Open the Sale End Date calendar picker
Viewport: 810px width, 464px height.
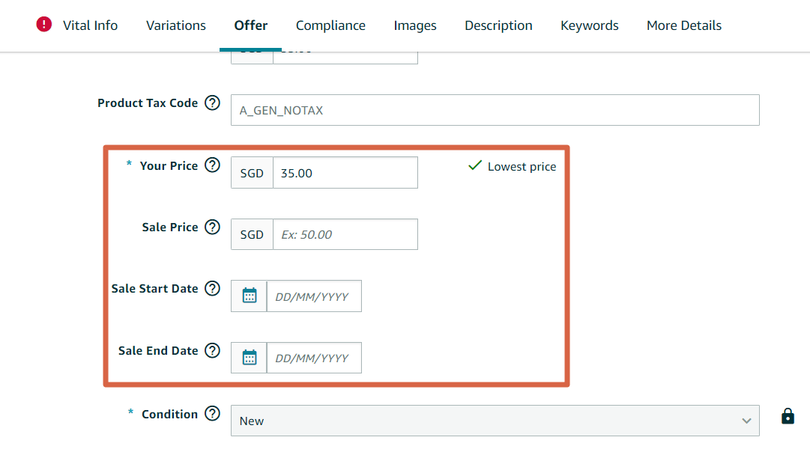[250, 358]
